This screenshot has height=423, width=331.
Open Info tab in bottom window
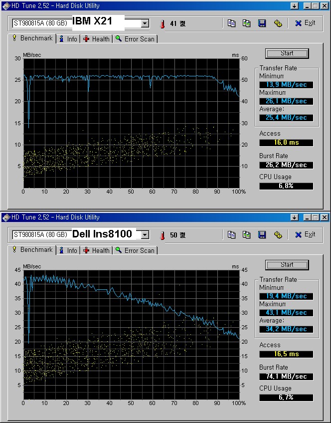pos(68,250)
